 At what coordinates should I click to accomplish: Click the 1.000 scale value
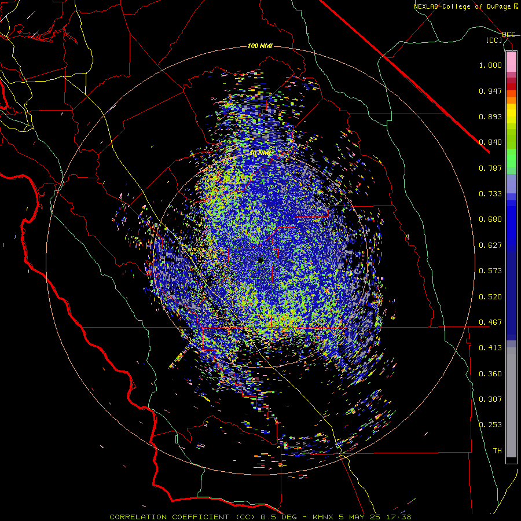[490, 65]
